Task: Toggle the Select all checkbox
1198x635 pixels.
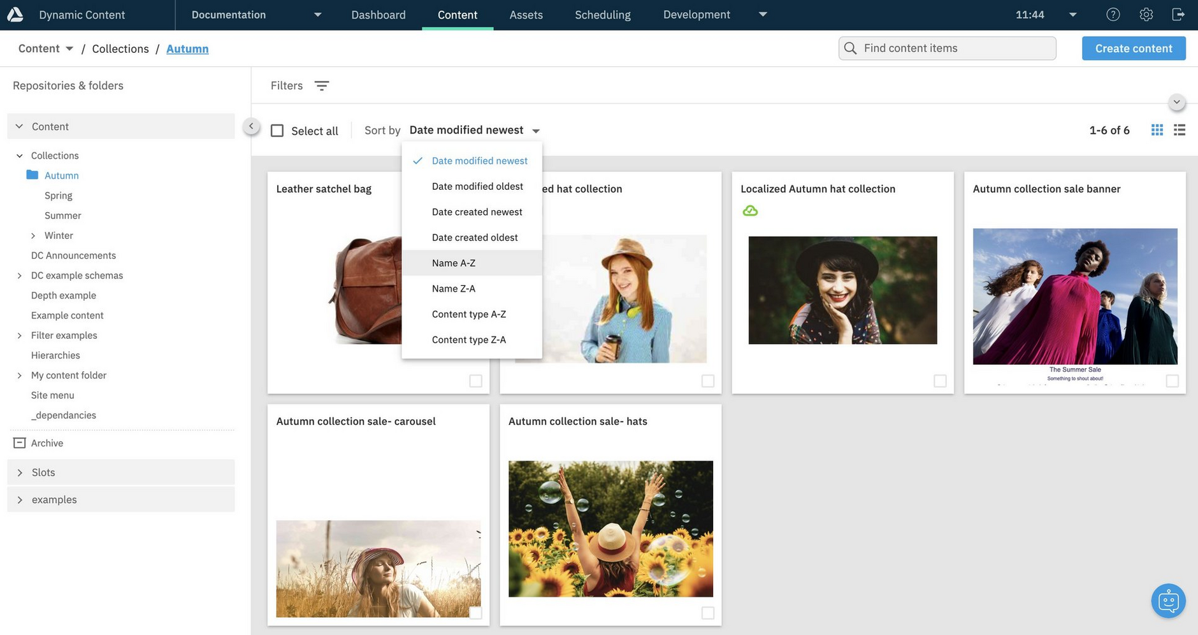Action: point(277,131)
